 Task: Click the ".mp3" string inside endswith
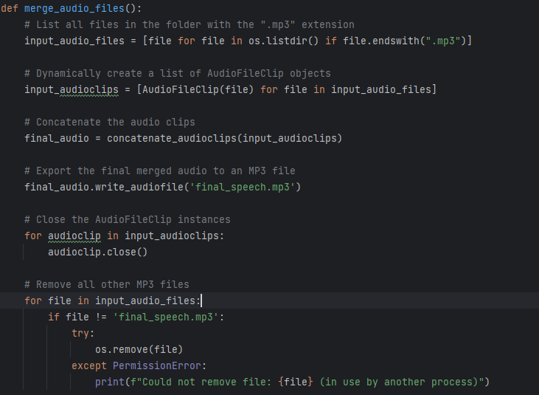point(442,41)
